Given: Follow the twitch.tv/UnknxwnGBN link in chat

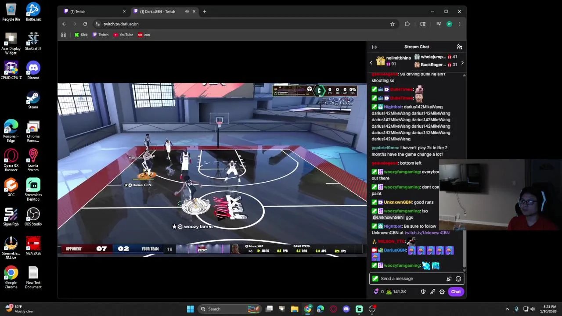Looking at the screenshot, I should pyautogui.click(x=427, y=233).
